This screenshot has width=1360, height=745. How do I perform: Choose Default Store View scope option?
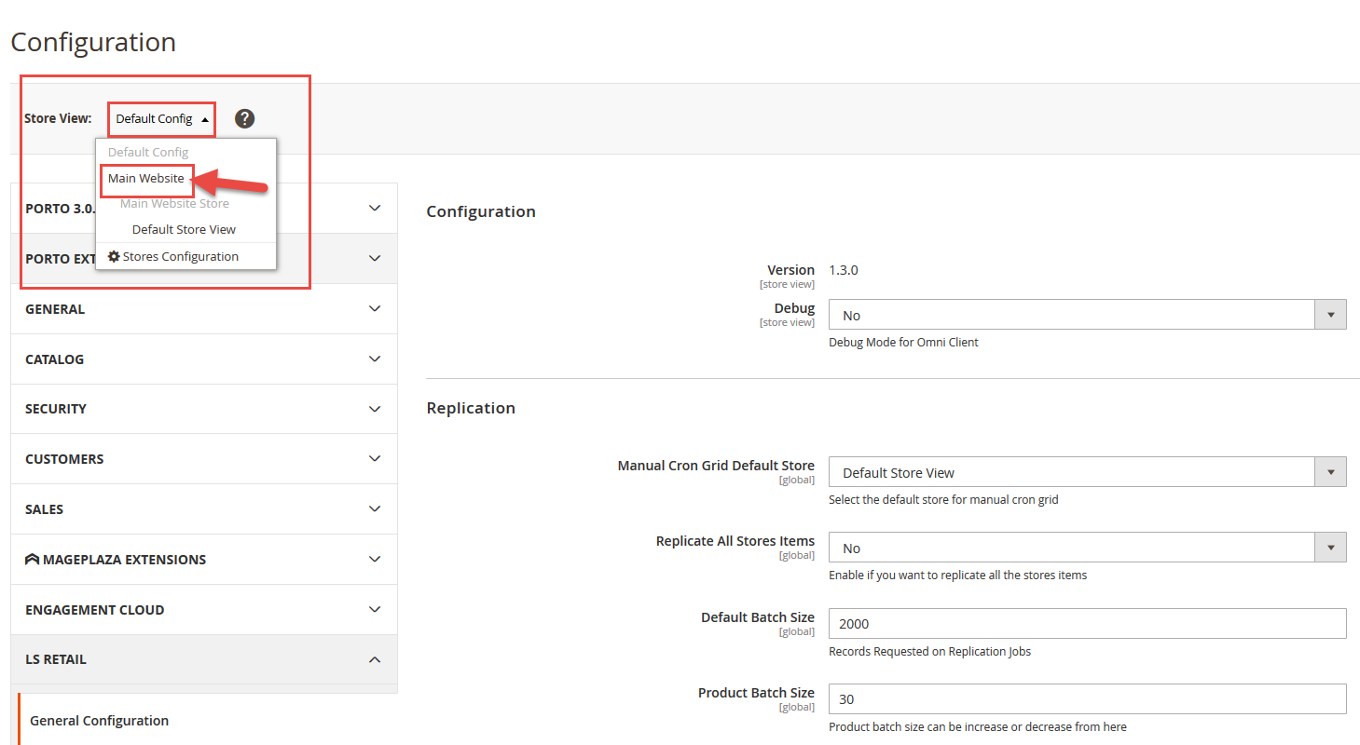point(184,229)
